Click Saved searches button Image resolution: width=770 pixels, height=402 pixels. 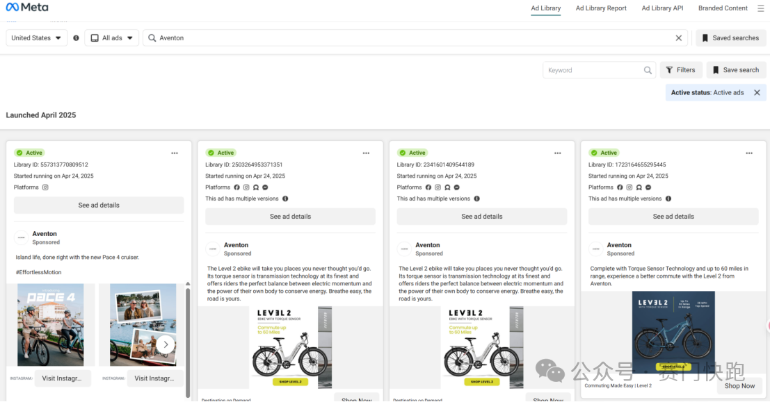[x=730, y=38]
